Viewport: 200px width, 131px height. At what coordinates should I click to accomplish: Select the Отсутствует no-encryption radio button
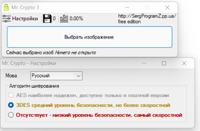tap(11, 115)
